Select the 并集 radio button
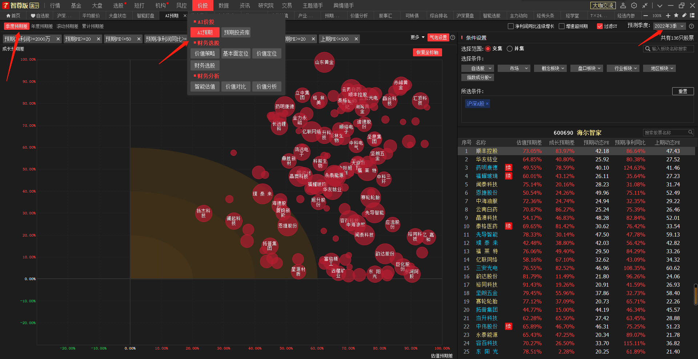 point(510,48)
